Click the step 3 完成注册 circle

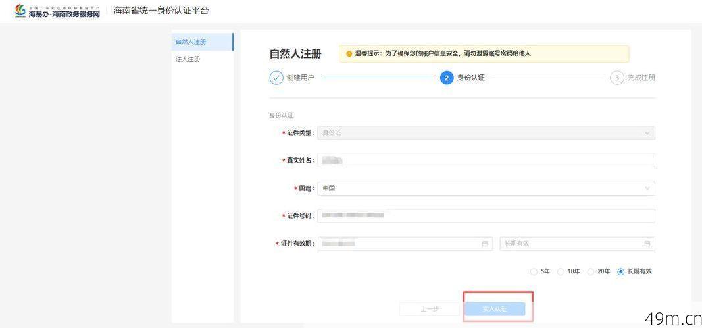[617, 78]
